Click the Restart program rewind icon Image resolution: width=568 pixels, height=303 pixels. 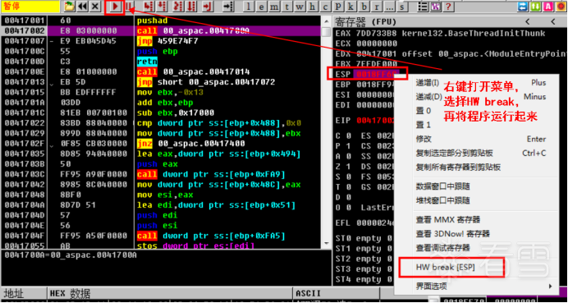coord(82,7)
